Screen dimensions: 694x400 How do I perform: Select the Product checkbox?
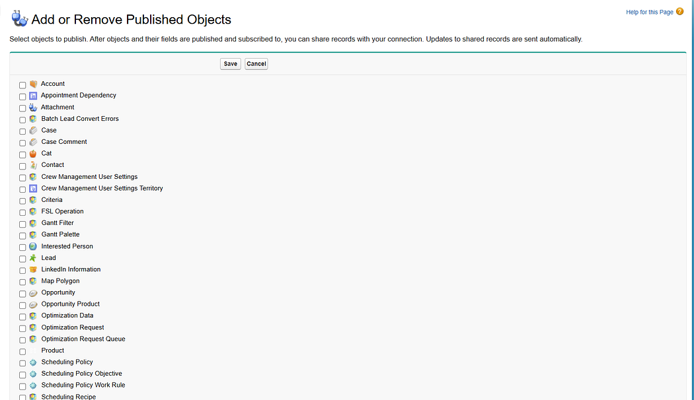(22, 352)
